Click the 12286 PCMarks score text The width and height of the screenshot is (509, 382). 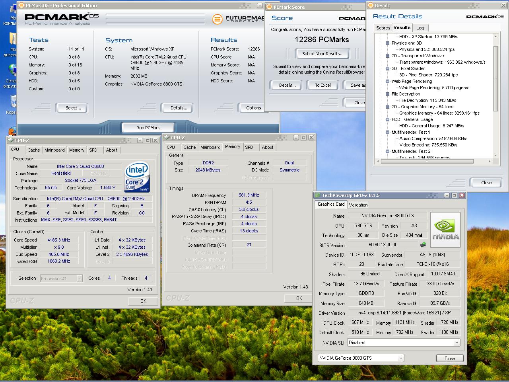coord(322,39)
